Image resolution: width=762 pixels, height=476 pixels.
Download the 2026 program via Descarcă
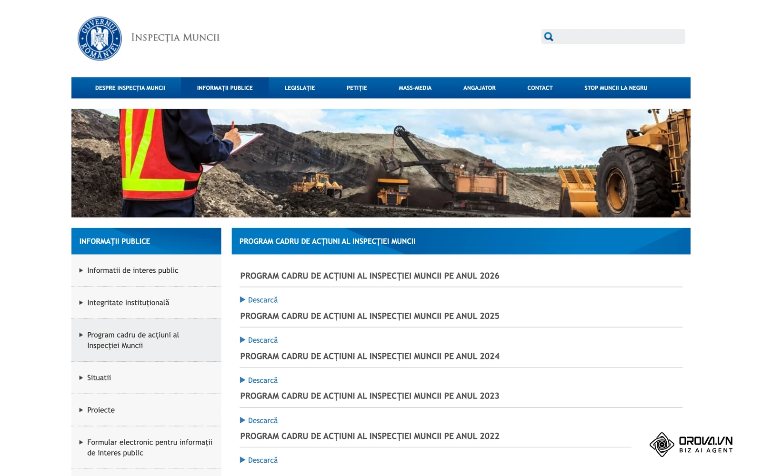coord(259,300)
